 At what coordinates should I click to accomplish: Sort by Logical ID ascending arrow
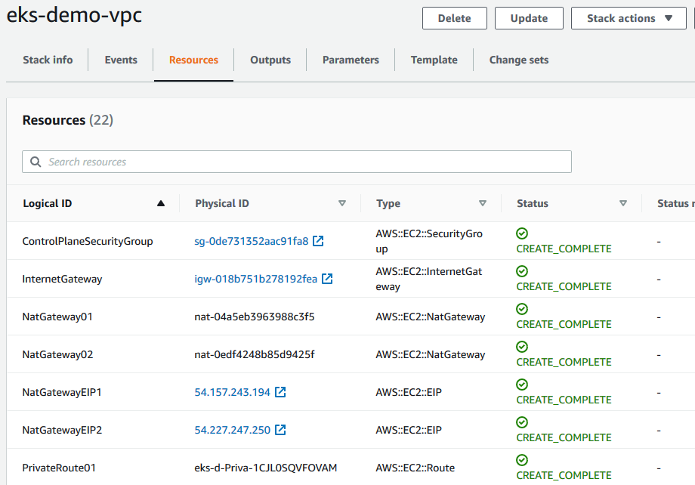coord(161,203)
